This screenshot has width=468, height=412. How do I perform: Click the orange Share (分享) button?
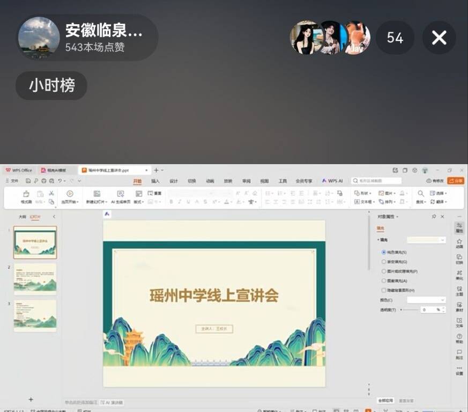tap(456, 181)
